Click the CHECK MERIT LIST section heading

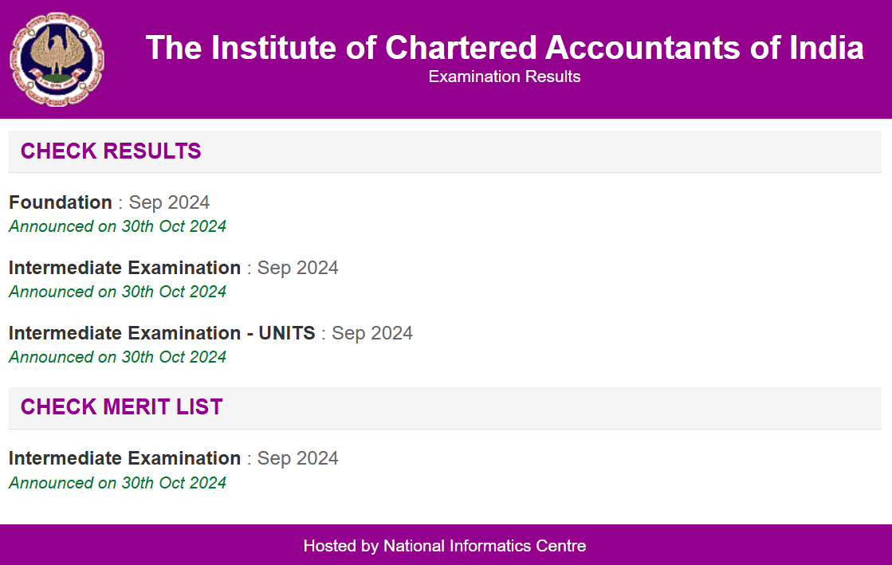[x=121, y=406]
